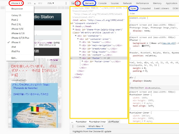Switch to the Elements tab
Image resolution: width=179 pixels, height=134 pixels.
(x=89, y=3)
